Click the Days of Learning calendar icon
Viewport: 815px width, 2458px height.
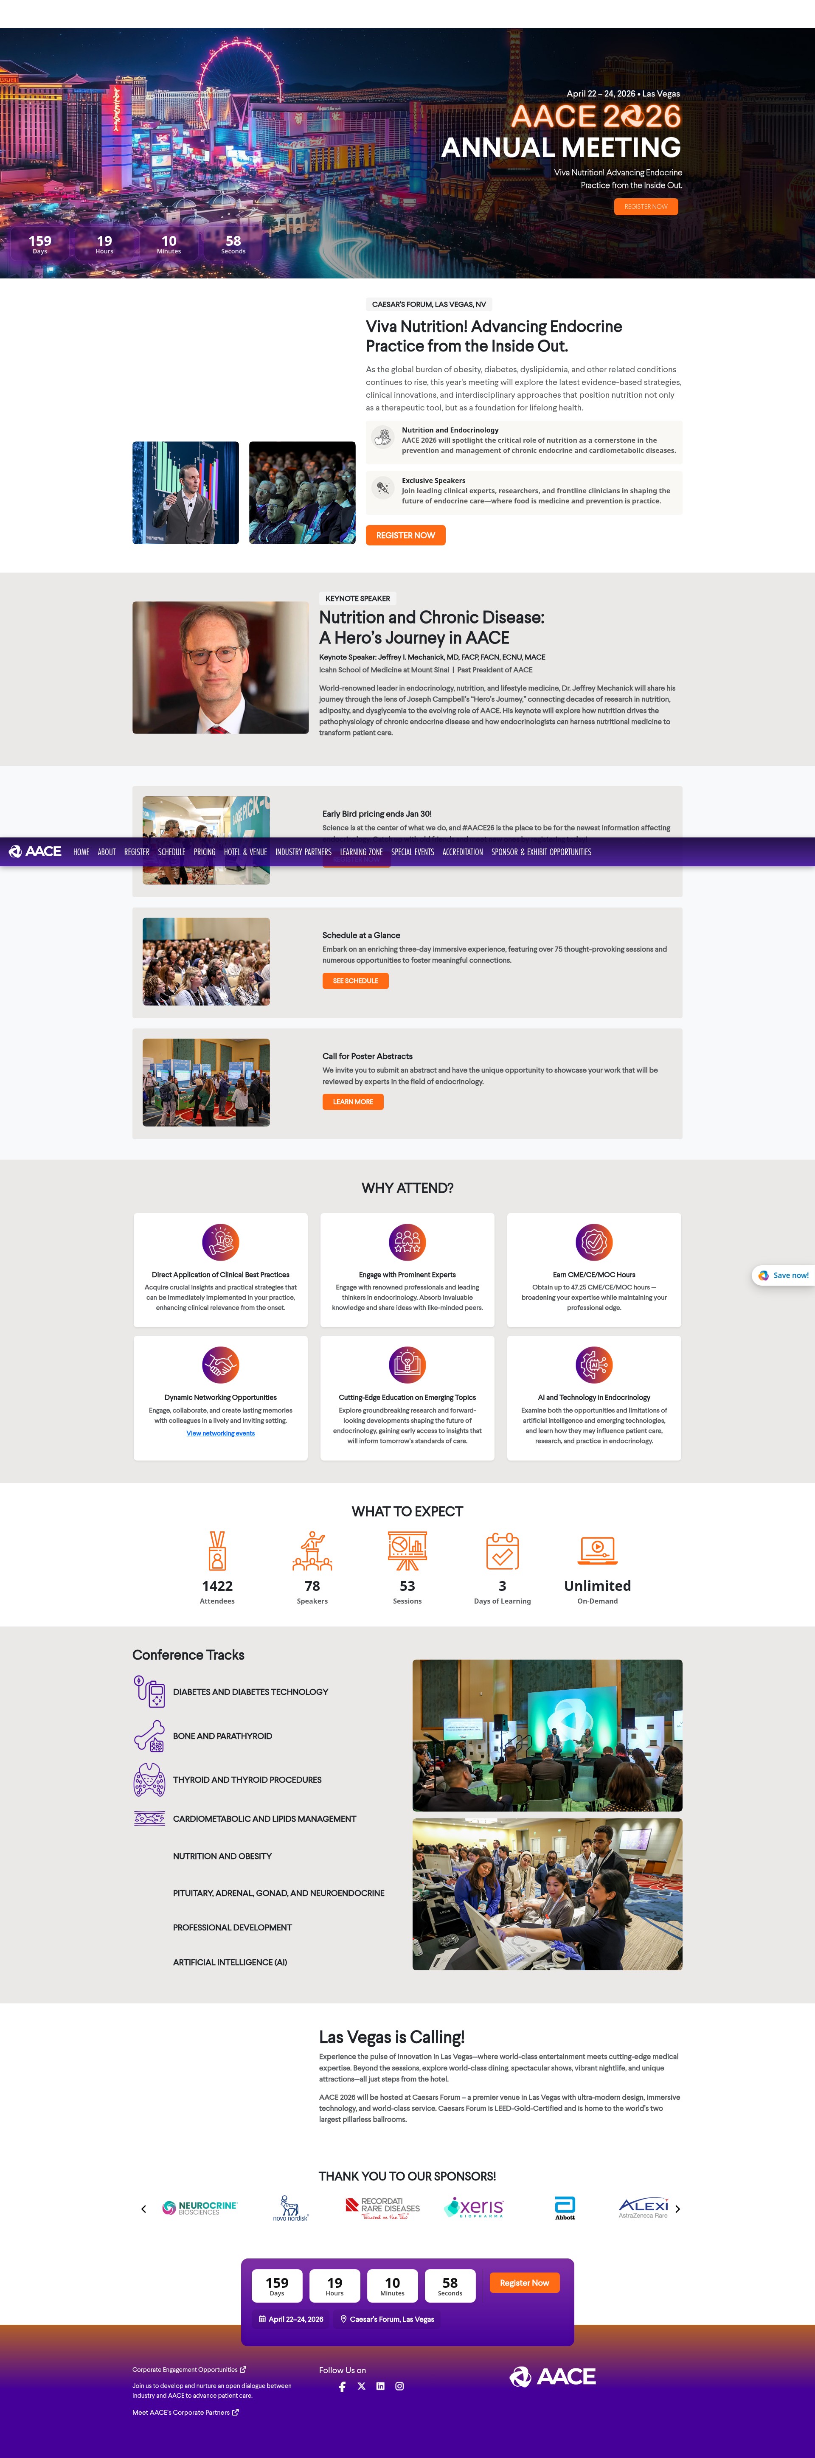(502, 1551)
